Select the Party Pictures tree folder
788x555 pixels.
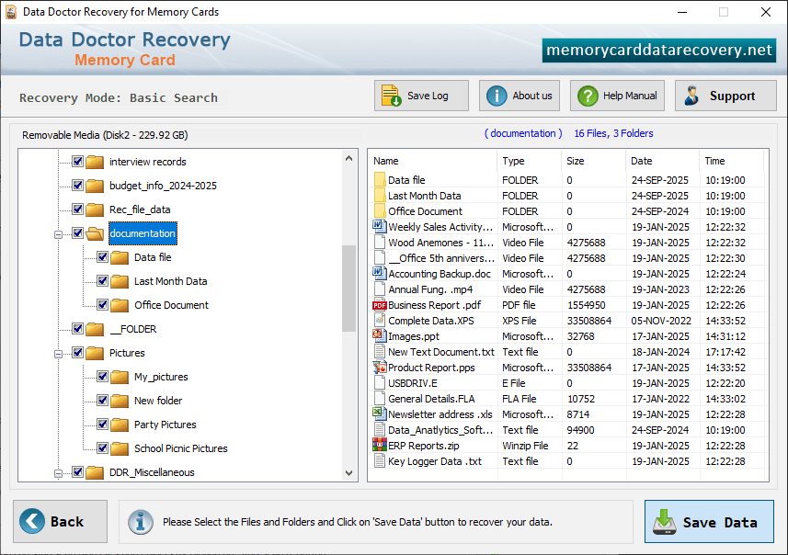pos(165,425)
